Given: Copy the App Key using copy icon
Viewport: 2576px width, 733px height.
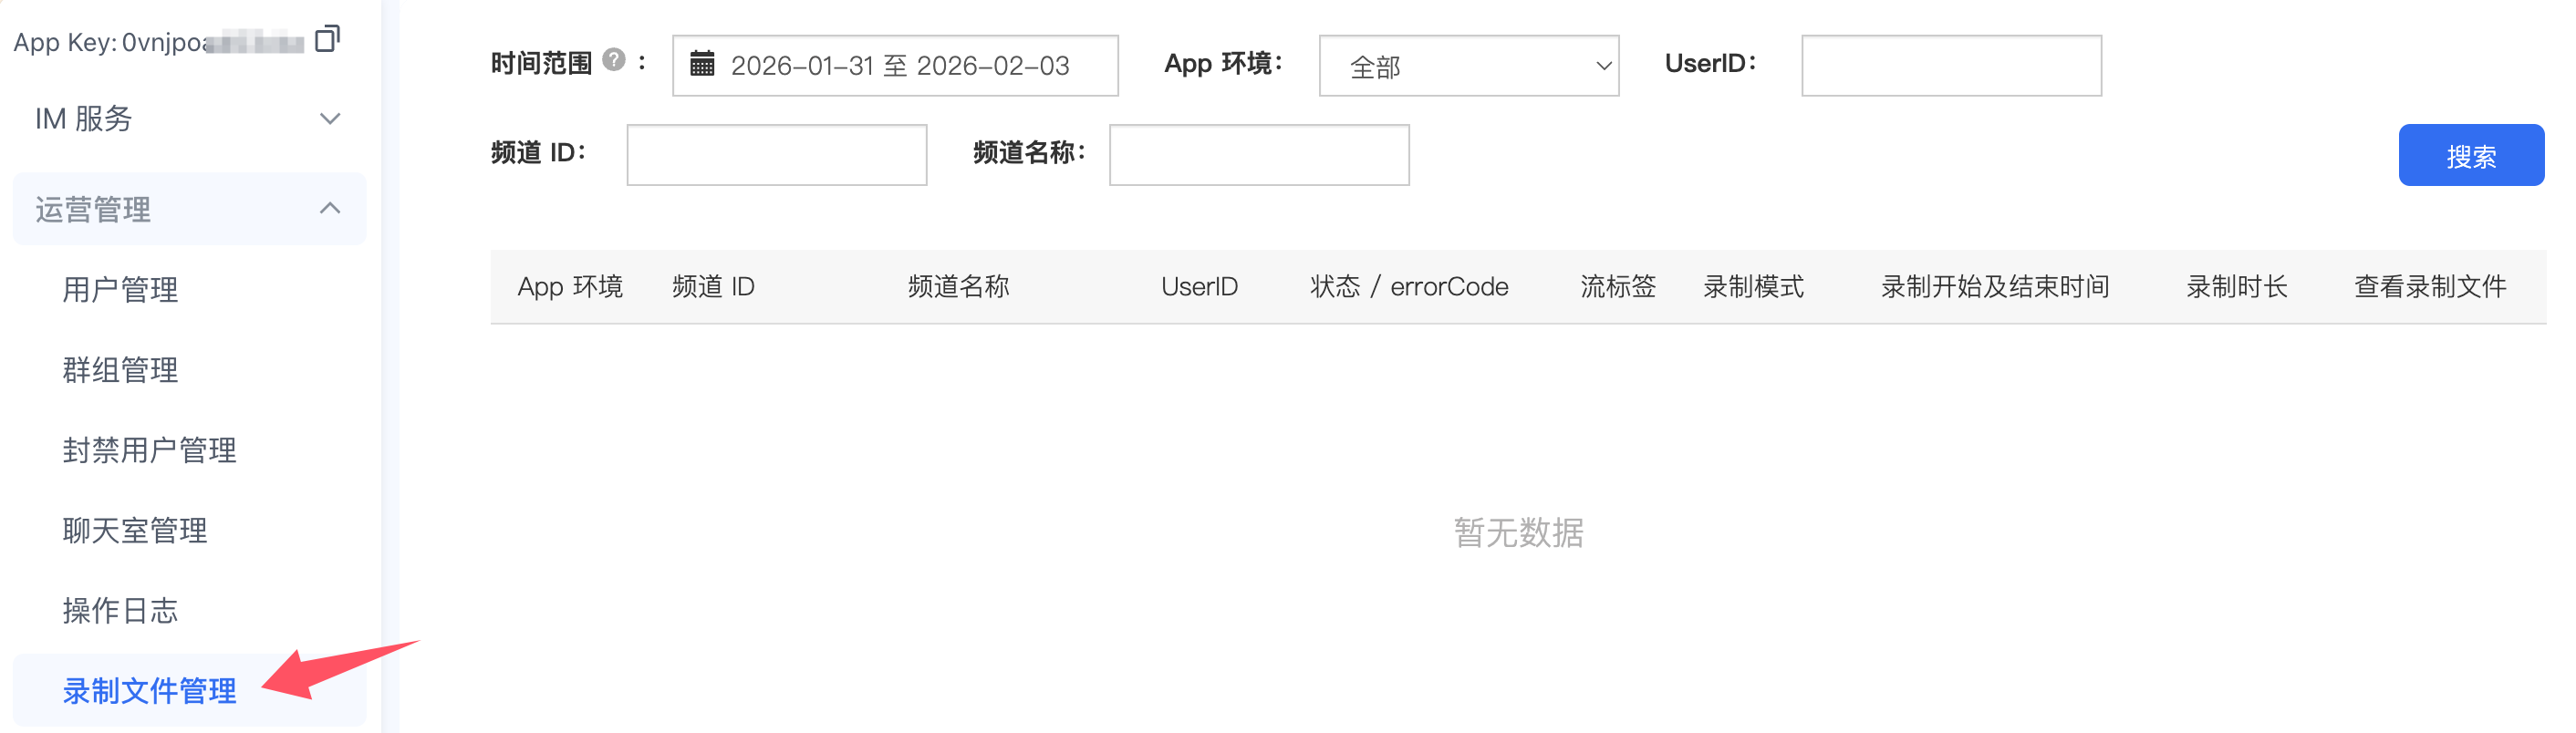Looking at the screenshot, I should pos(327,39).
